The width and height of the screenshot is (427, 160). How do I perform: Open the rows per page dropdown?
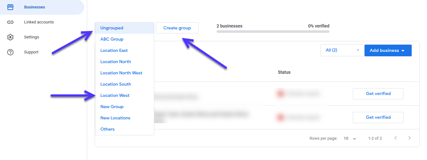(350, 138)
